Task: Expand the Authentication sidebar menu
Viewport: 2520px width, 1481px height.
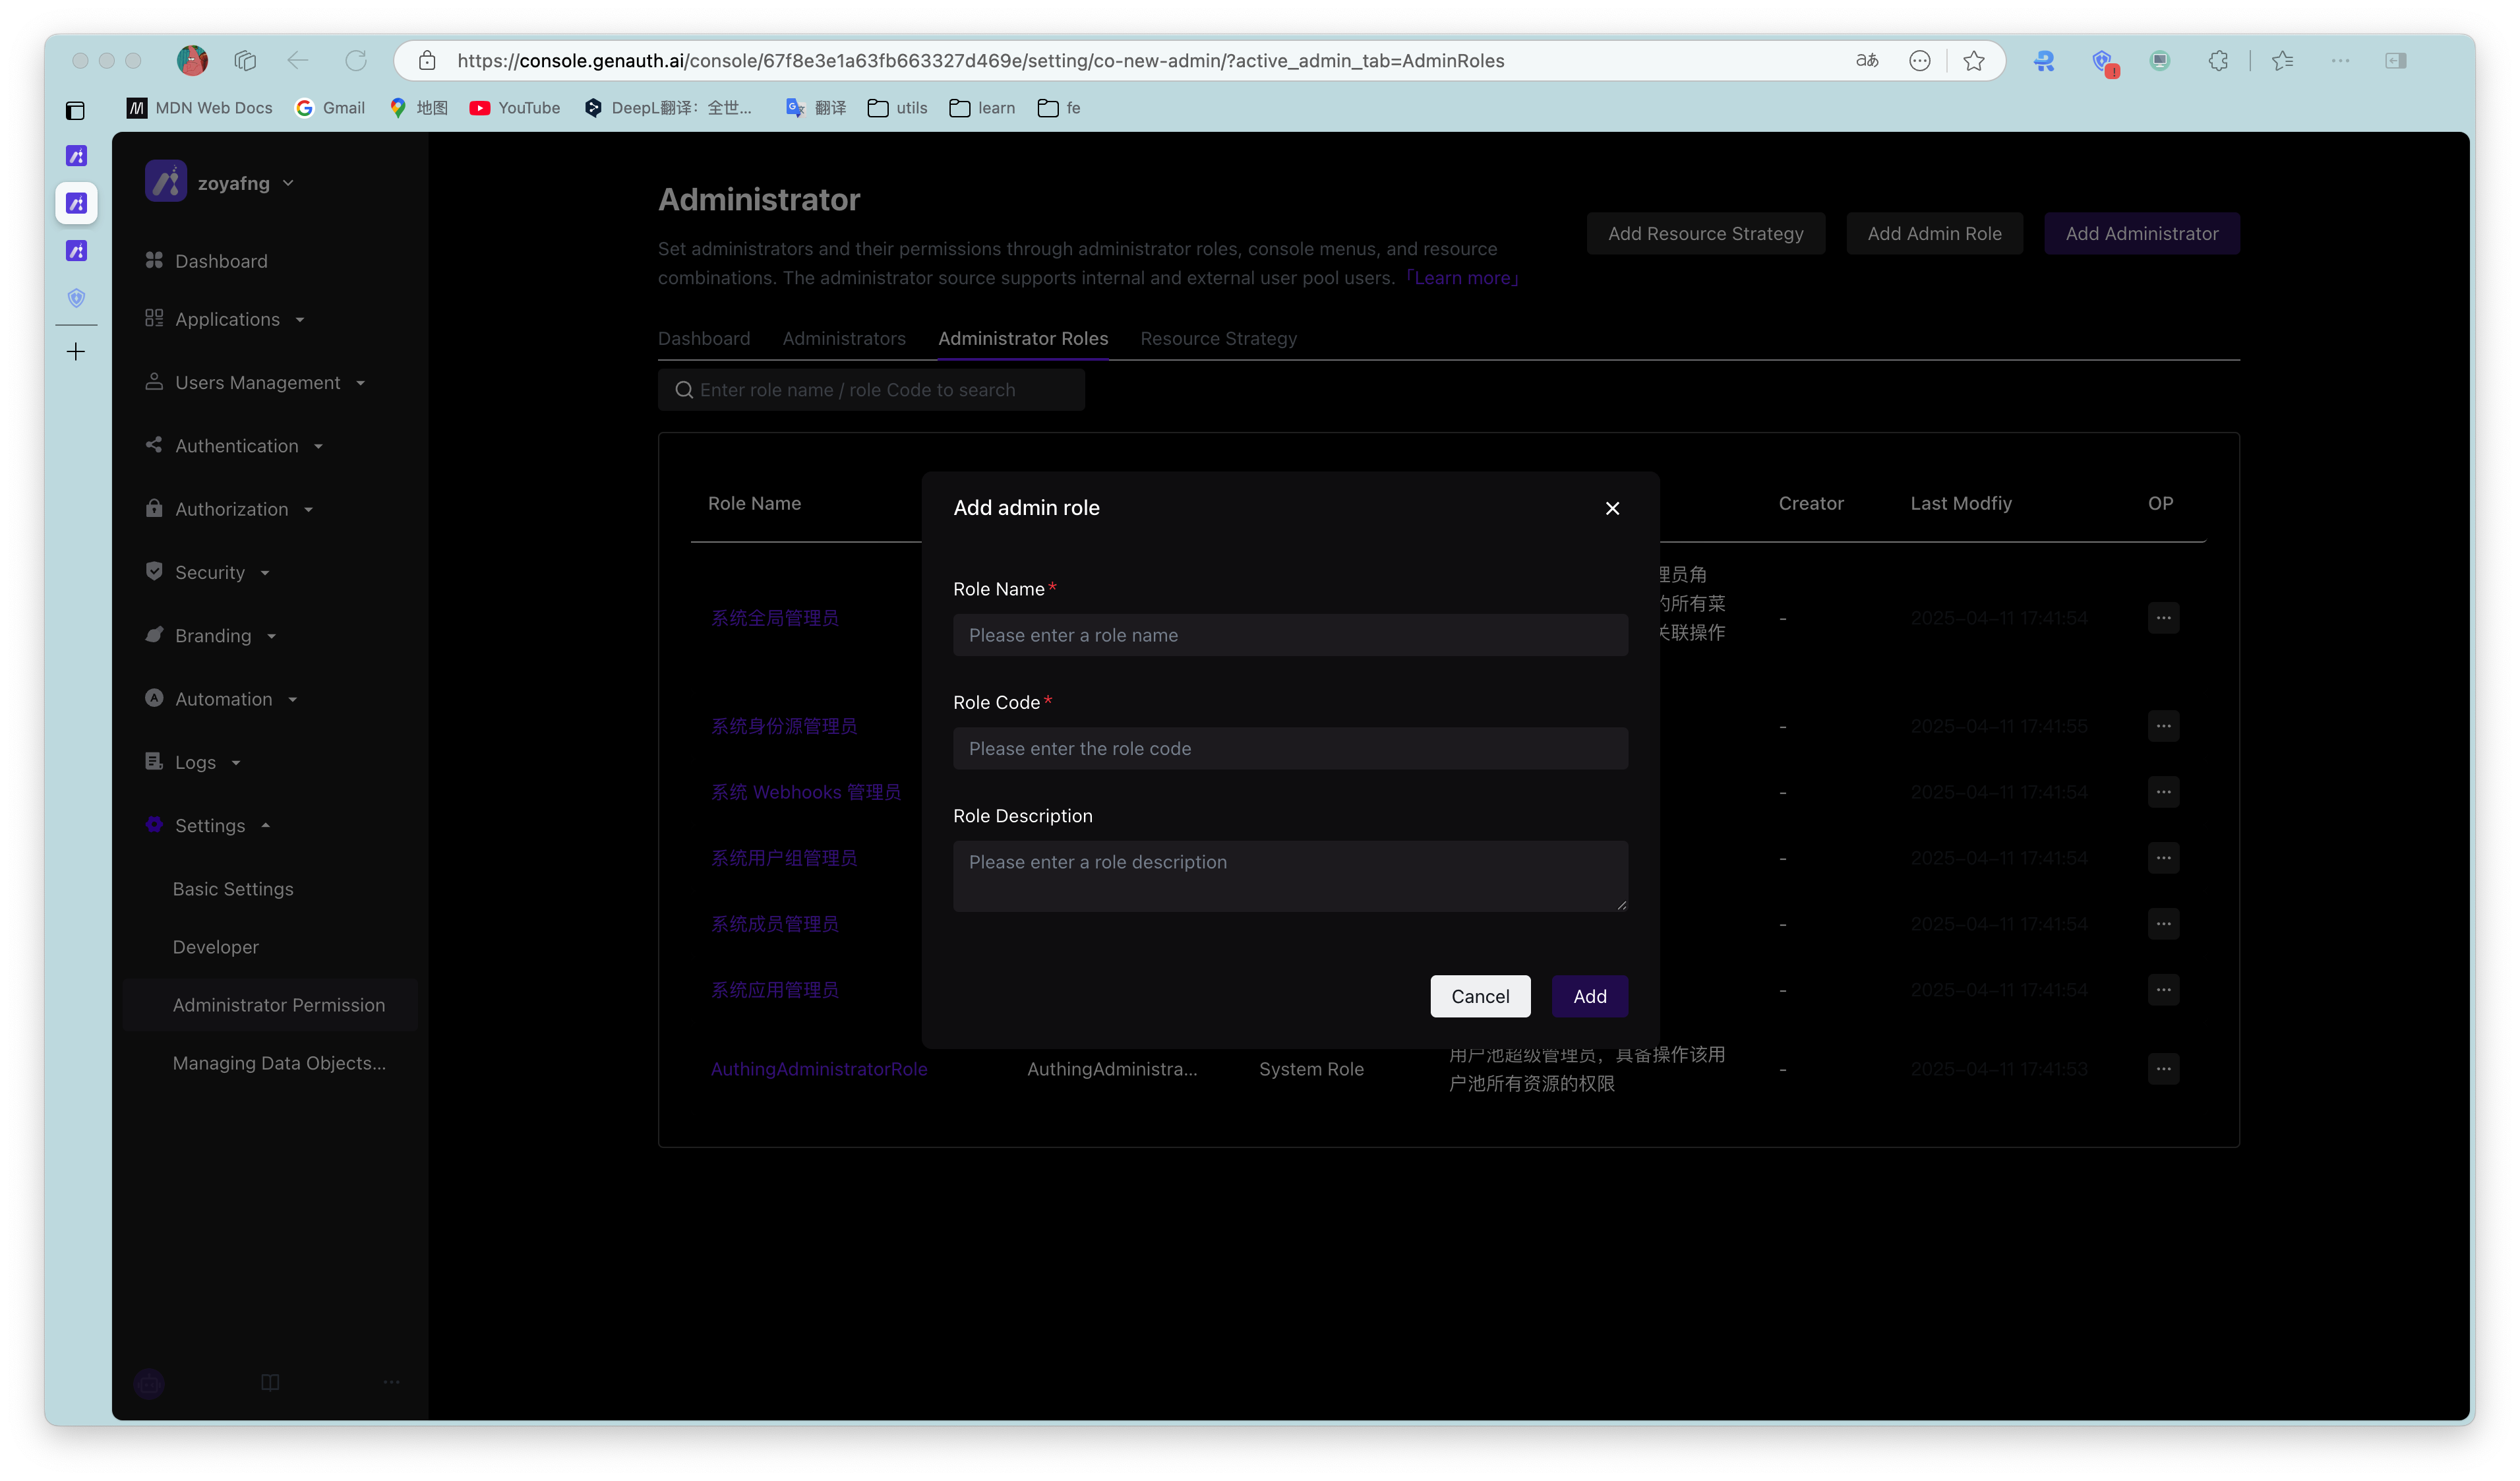Action: tap(236, 446)
